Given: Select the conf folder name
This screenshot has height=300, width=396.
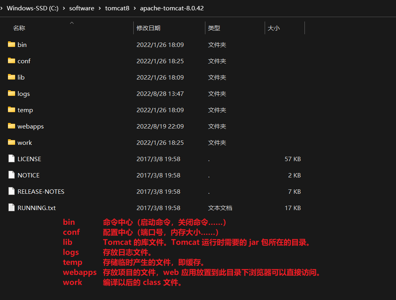Looking at the screenshot, I should pyautogui.click(x=24, y=61).
